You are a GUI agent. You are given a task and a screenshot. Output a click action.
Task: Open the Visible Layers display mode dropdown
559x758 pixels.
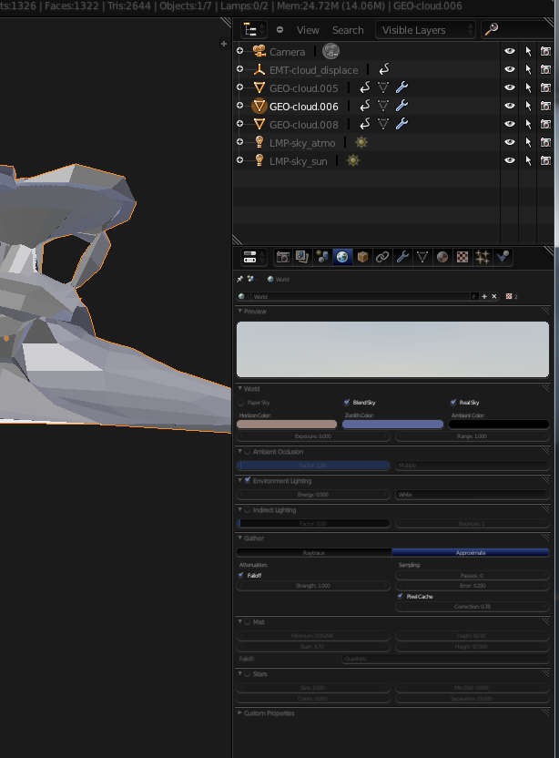tap(425, 30)
